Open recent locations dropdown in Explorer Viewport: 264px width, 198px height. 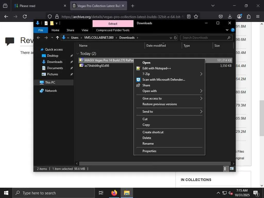point(52,38)
